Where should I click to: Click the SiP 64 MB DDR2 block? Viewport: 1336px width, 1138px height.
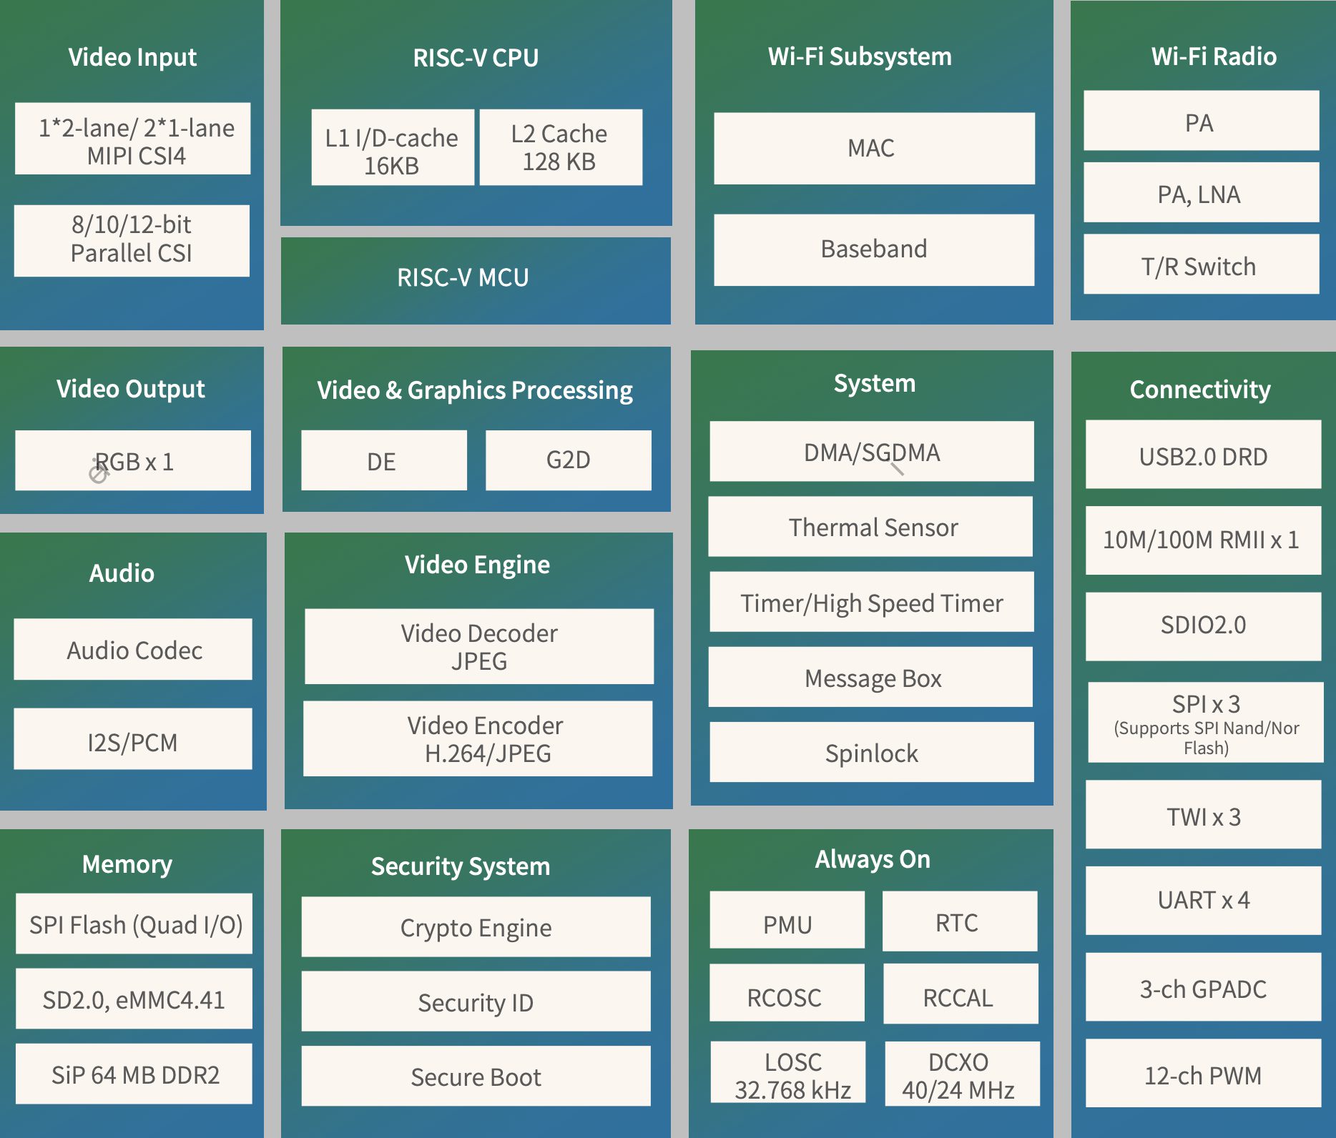pyautogui.click(x=134, y=1074)
